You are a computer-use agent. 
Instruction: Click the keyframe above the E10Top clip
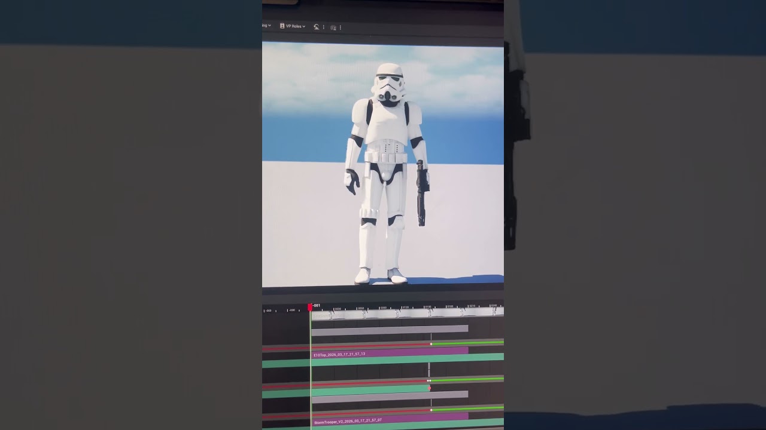(x=431, y=344)
